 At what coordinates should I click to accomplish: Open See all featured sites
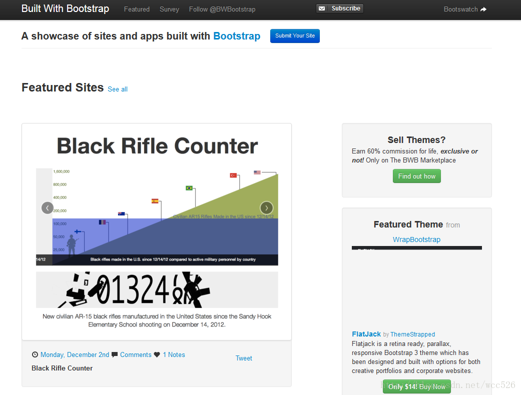pyautogui.click(x=118, y=89)
